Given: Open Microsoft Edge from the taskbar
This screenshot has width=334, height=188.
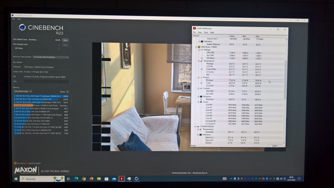Looking at the screenshot, I should [x=76, y=179].
